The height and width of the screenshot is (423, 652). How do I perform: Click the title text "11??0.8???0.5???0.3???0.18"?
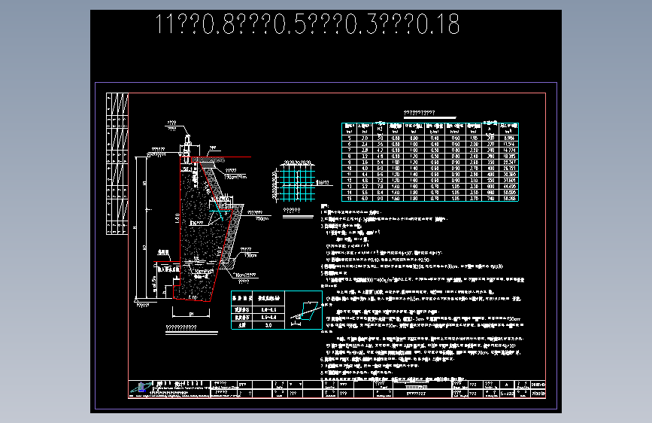308,24
